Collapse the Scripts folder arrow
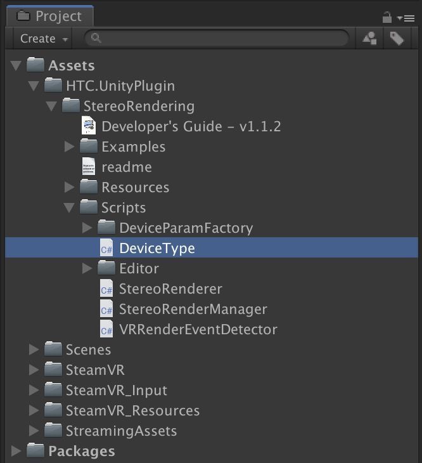 (69, 207)
